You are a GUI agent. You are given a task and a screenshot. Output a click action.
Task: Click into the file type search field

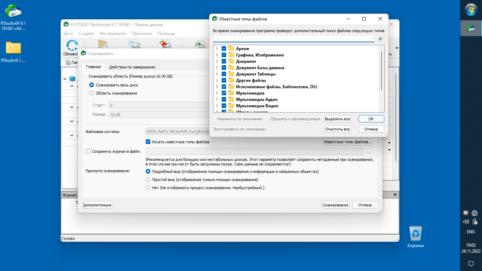(293, 39)
